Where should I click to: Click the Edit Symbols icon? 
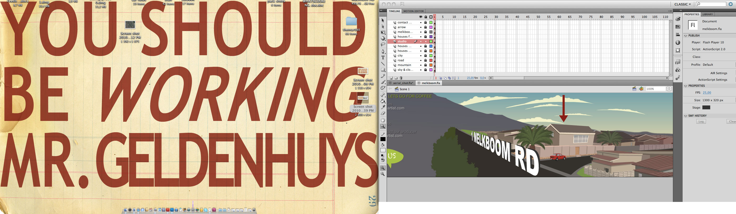click(x=641, y=89)
